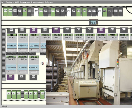
Task: Open the GKU-D4 furnace header
Action: (x=11, y=57)
